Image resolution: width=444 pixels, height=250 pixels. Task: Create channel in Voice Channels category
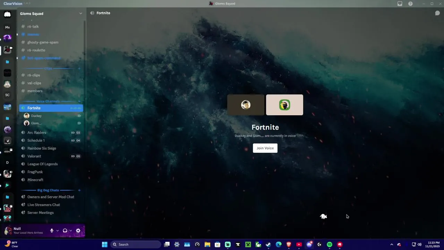(x=79, y=101)
